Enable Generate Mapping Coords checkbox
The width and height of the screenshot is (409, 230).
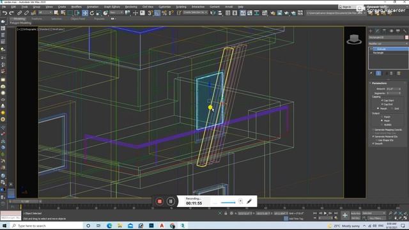click(373, 130)
